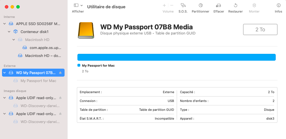Collapse the APPLE SSD SD0256F tree
This screenshot has width=286, height=139.
[x=5, y=24]
